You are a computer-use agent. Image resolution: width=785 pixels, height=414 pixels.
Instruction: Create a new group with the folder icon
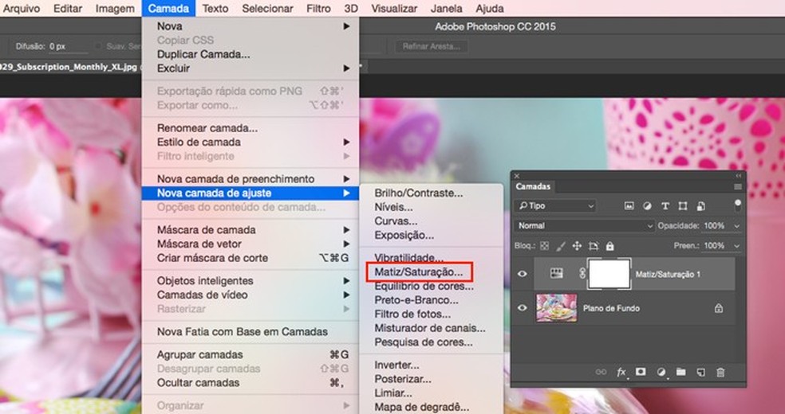(x=680, y=372)
